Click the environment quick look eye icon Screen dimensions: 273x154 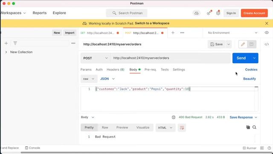pyautogui.click(x=267, y=33)
